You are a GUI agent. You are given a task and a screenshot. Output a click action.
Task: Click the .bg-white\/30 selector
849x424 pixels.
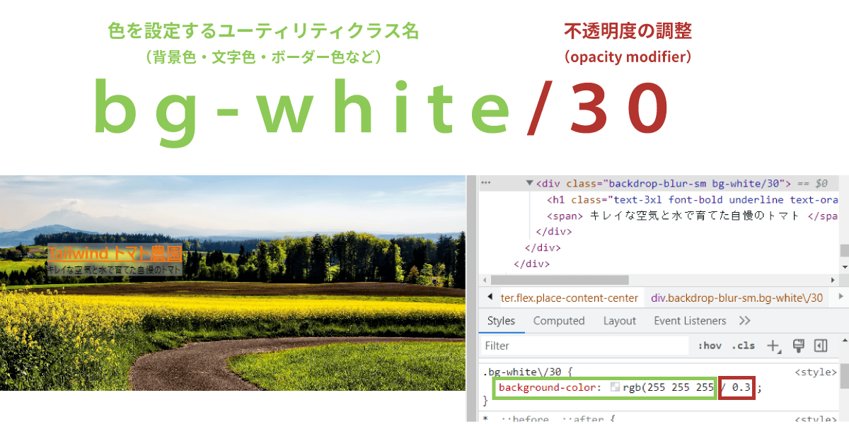pyautogui.click(x=521, y=372)
